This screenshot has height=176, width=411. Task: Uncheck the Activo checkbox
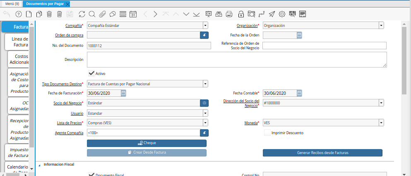tap(91, 73)
